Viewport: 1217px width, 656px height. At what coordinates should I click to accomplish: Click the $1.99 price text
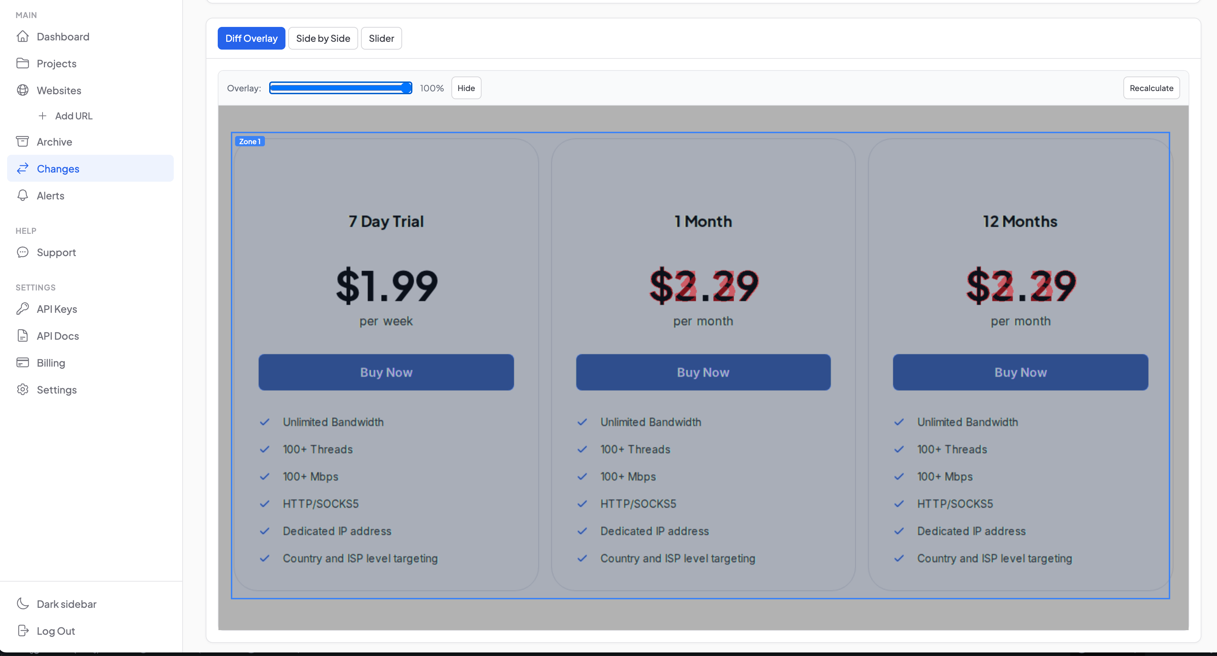coord(387,285)
